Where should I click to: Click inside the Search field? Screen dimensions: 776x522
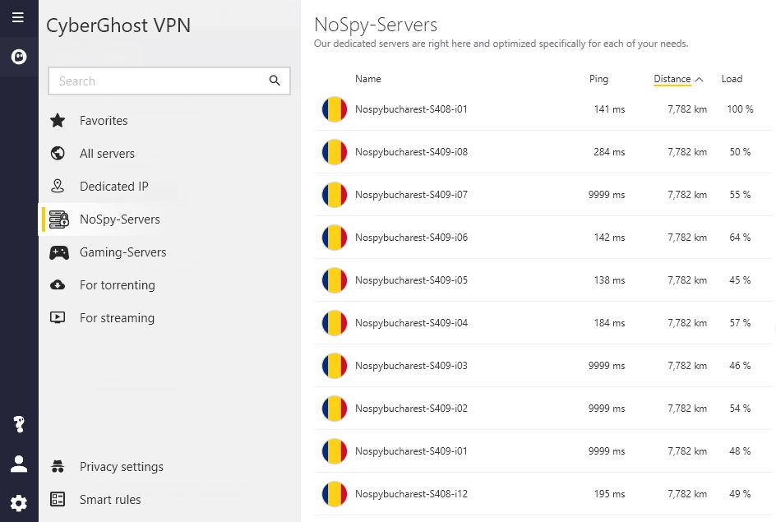[x=159, y=81]
